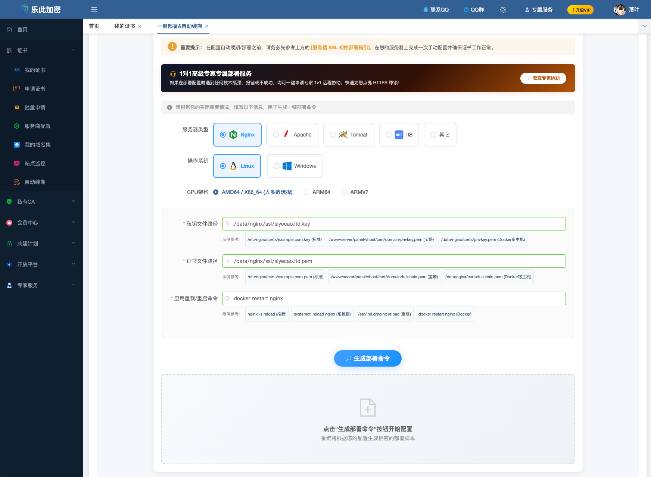Screen dimensions: 651x477
Task: Click the 批量申请 sidebar icon
Action: click(17, 107)
